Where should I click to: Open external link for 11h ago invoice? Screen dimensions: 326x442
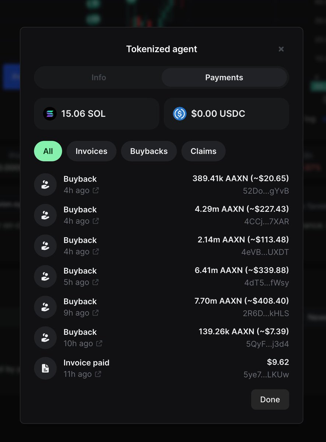[98, 374]
